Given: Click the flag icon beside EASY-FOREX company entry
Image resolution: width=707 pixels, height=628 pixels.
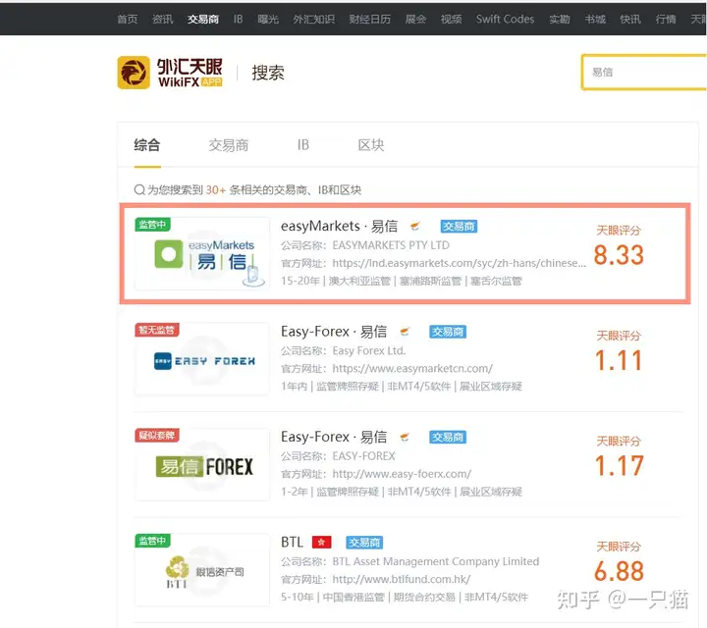Looking at the screenshot, I should (x=405, y=437).
